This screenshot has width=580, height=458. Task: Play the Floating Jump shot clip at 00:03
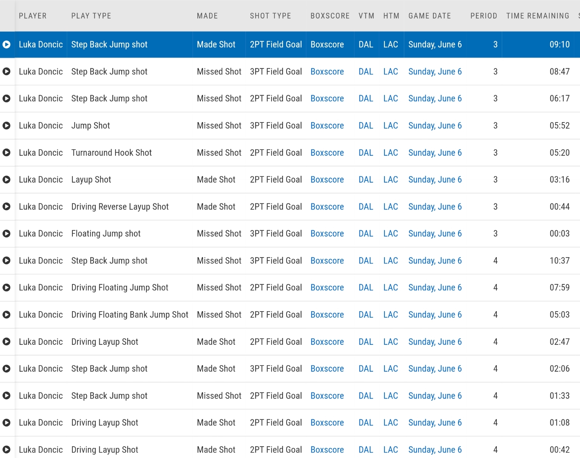coord(6,233)
